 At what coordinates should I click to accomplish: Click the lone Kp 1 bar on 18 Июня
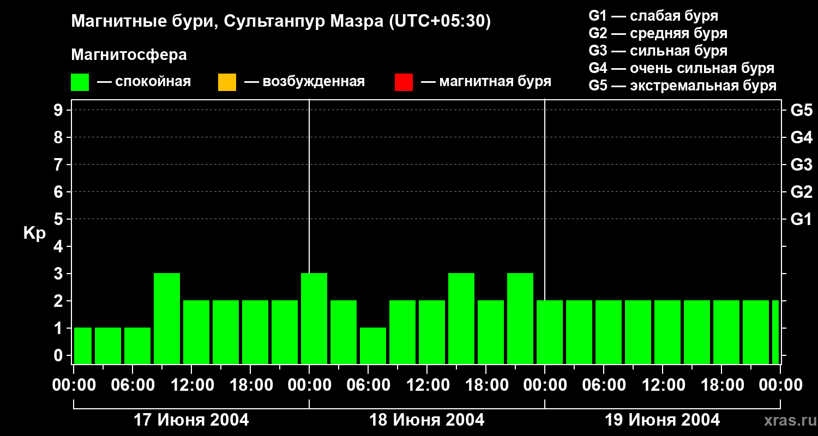pyautogui.click(x=373, y=346)
